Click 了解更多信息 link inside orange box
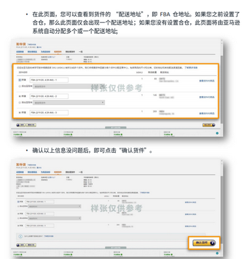This screenshot has height=259, width=242. [x=191, y=68]
